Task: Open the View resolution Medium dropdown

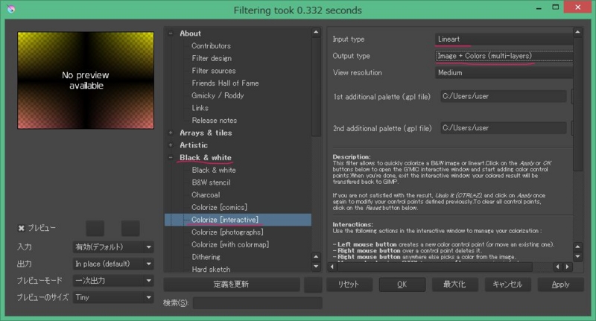Action: click(504, 72)
